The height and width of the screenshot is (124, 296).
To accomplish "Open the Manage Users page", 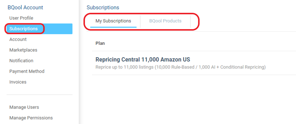I will pos(24,107).
